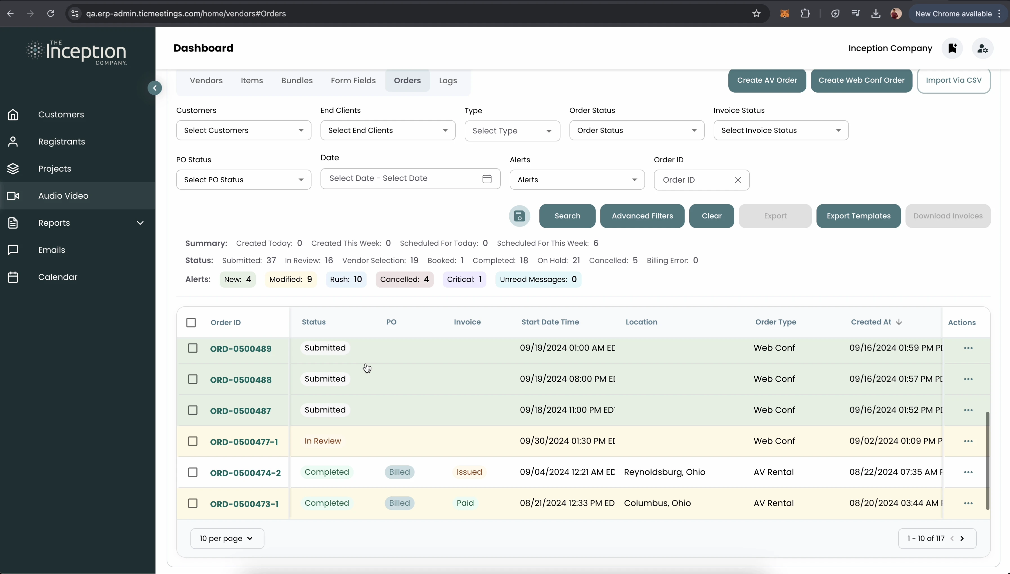This screenshot has height=574, width=1010.
Task: Sort by Created At arrow
Action: (899, 322)
